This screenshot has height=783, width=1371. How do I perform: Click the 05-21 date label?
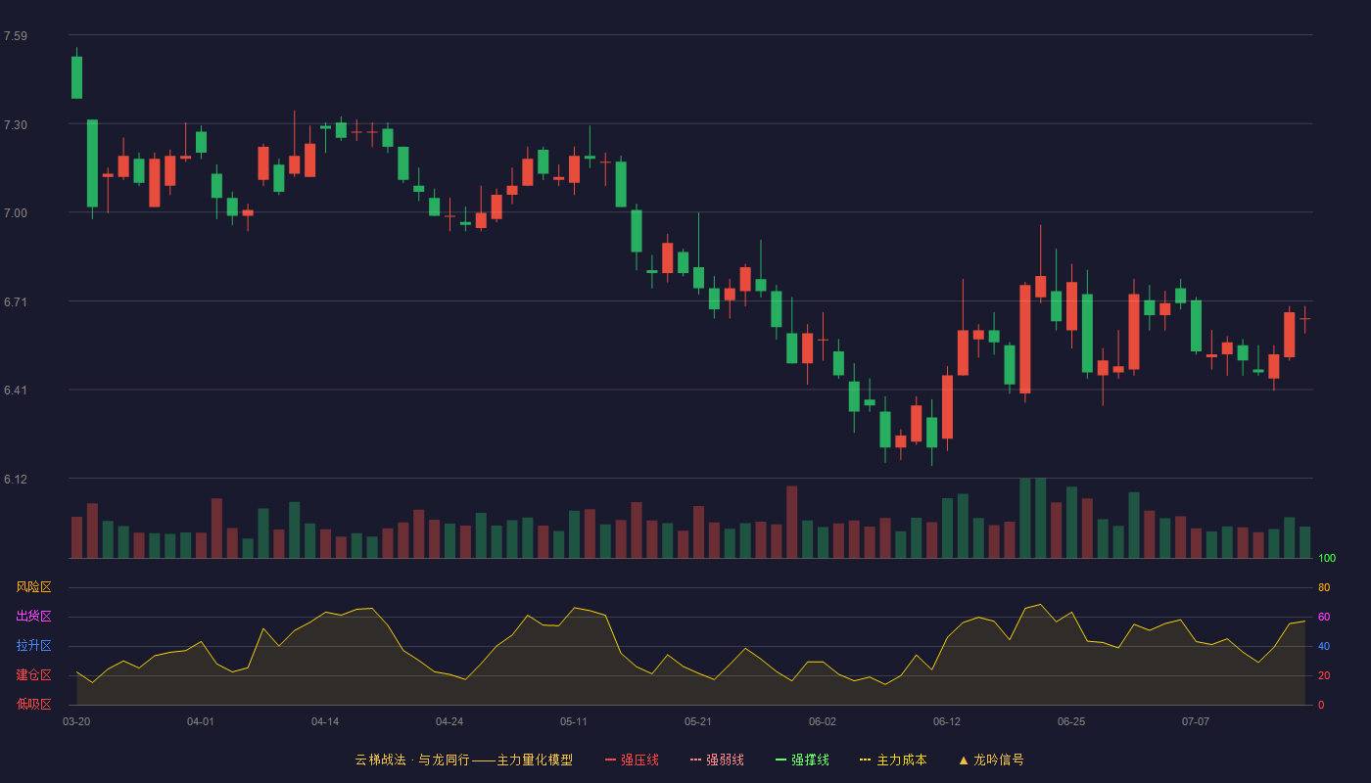[698, 721]
